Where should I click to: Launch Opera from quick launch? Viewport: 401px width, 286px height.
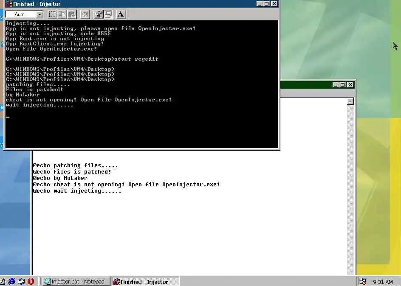click(x=31, y=281)
